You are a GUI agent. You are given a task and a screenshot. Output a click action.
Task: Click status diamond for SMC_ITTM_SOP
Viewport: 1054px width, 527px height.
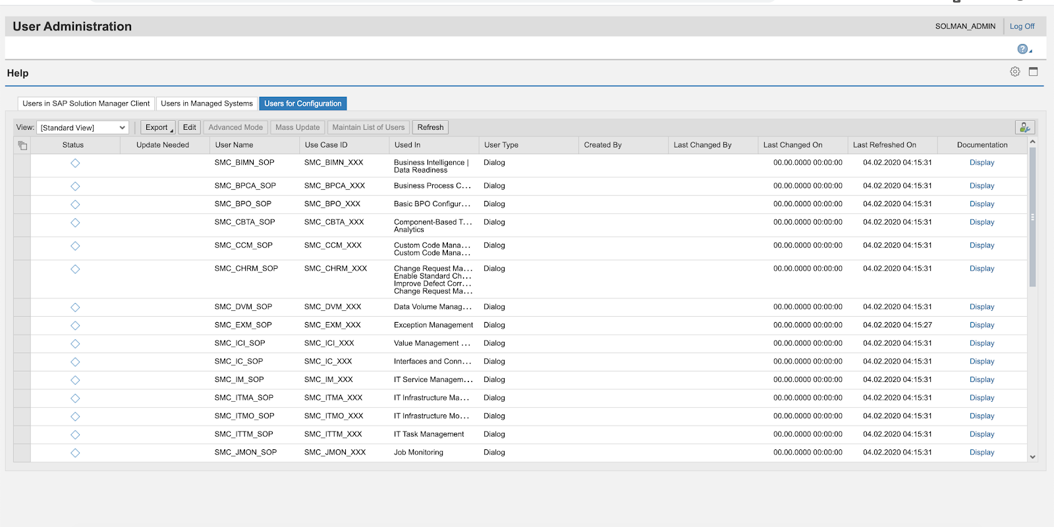tap(75, 435)
